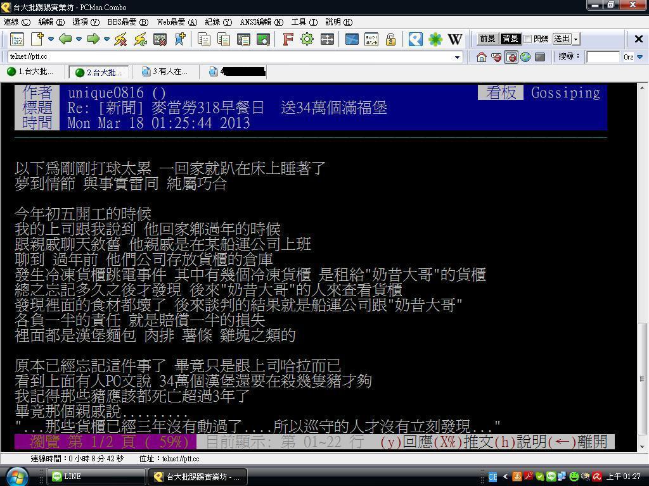Click the 搜尋 search input box
Viewport: 649px width, 486px height.
(x=603, y=57)
